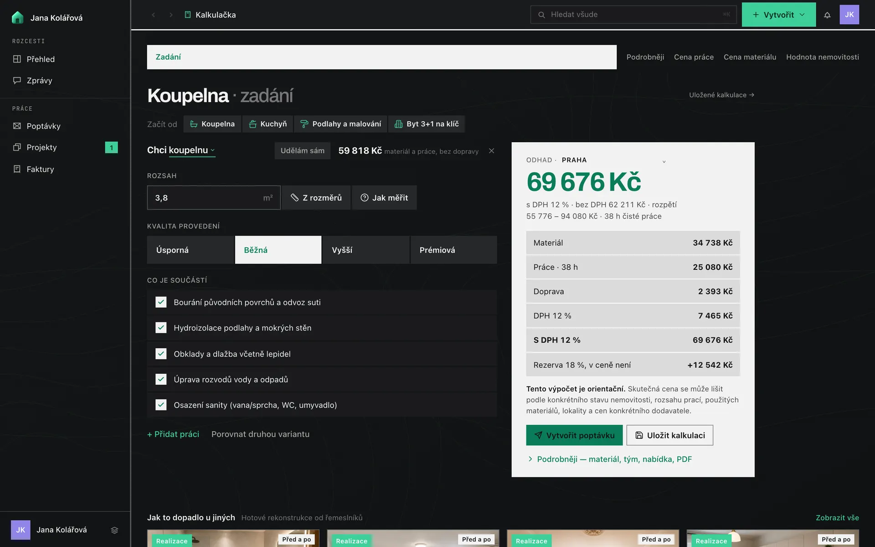Screen dimensions: 875x547
Task: Click the JK avatar at sidebar bottom
Action: tap(21, 530)
